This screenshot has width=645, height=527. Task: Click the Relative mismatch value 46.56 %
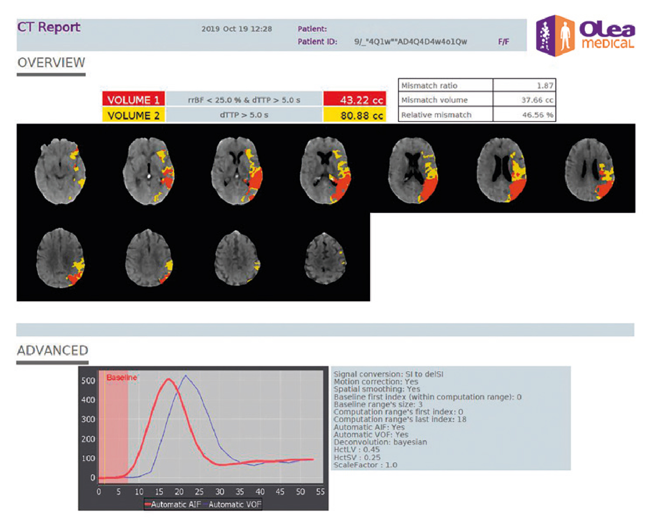tap(537, 115)
